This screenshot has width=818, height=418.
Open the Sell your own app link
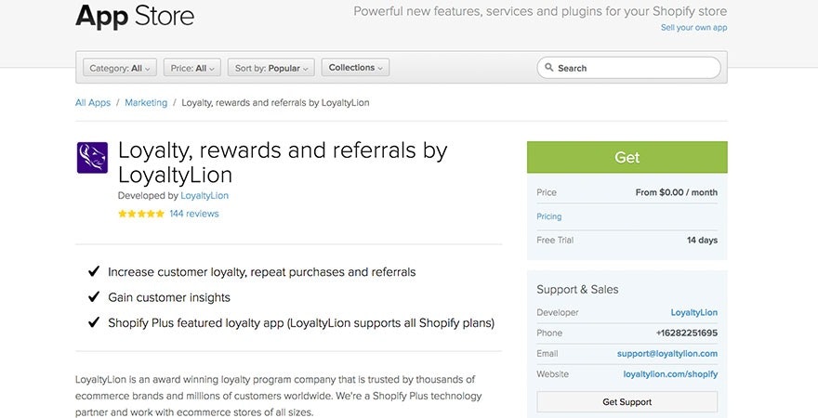click(693, 28)
